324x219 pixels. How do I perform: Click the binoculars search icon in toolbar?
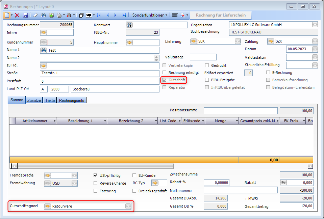click(43, 15)
